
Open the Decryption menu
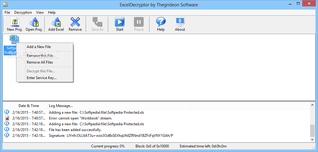click(23, 12)
